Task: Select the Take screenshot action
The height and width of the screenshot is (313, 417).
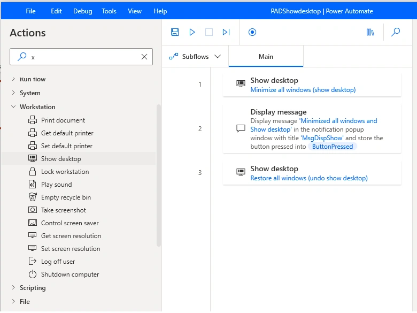Action: tap(64, 210)
